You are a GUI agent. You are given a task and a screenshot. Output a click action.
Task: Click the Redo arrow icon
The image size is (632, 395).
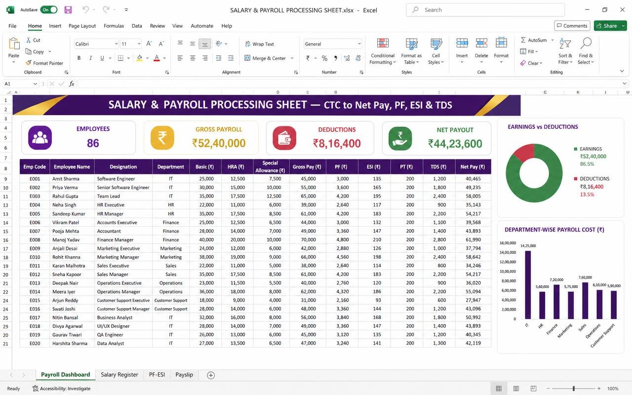pyautogui.click(x=106, y=9)
